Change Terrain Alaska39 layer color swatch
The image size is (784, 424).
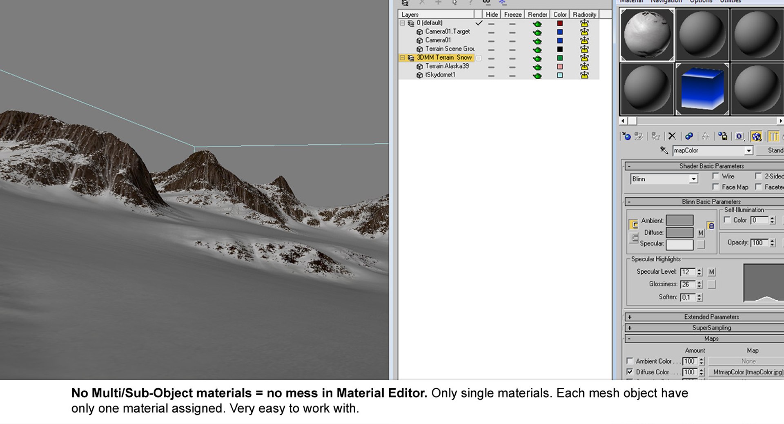[x=560, y=67]
